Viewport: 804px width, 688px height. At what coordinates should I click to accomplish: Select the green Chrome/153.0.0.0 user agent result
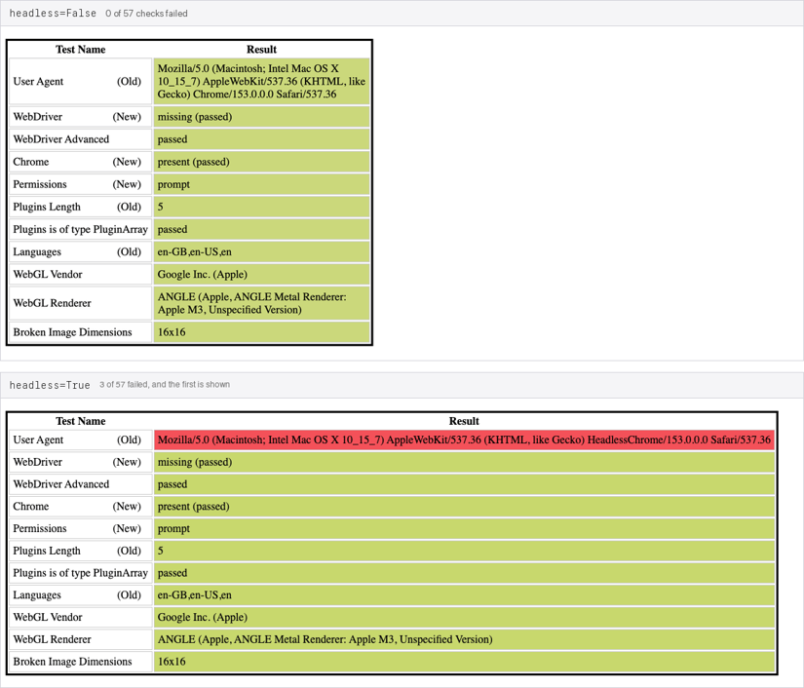pos(261,82)
